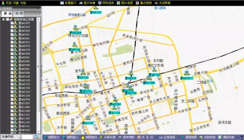Check the box for vehicle 蒙A8C025

pos(12,31)
